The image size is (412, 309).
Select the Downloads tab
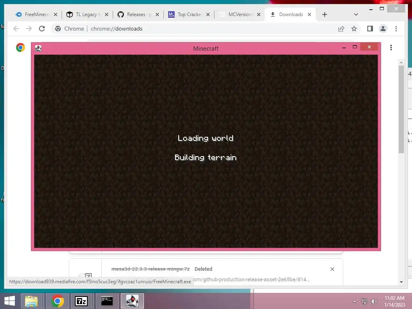point(290,14)
